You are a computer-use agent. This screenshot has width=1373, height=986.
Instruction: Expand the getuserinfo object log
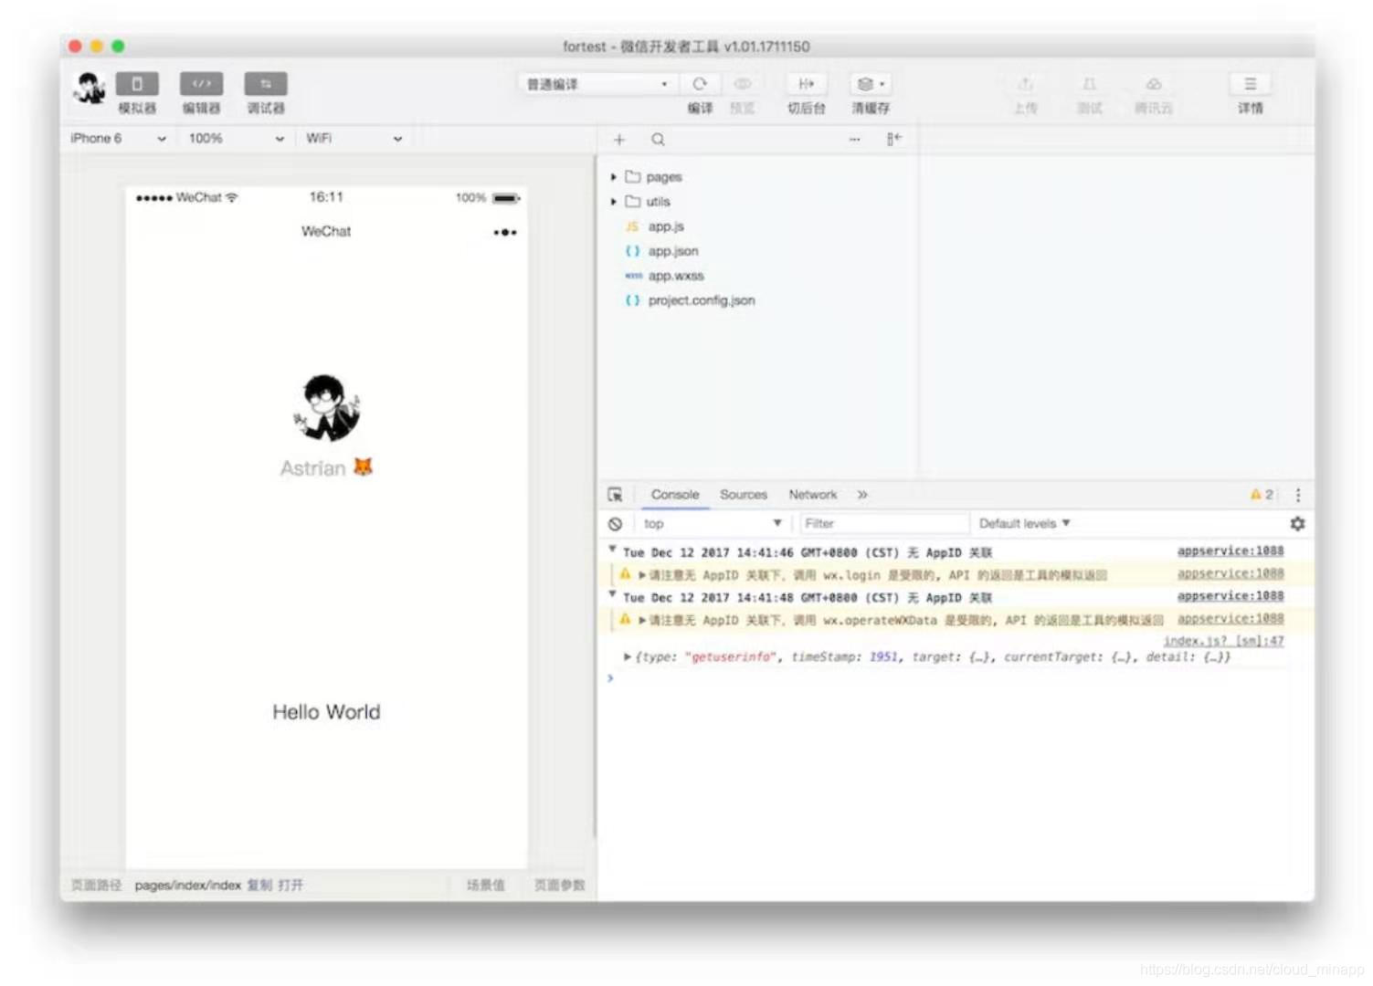point(628,656)
